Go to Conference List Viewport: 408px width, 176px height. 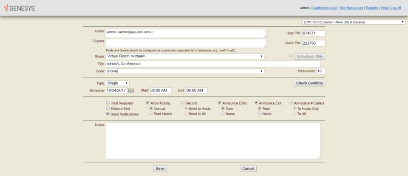click(325, 8)
